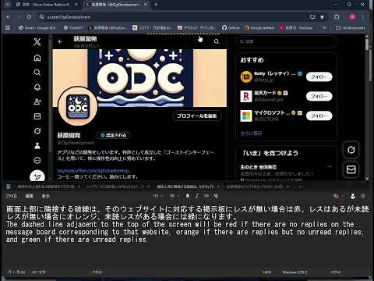The image size is (374, 281).
Task: Open 表示 menu in Notepad
Action: [x=46, y=196]
